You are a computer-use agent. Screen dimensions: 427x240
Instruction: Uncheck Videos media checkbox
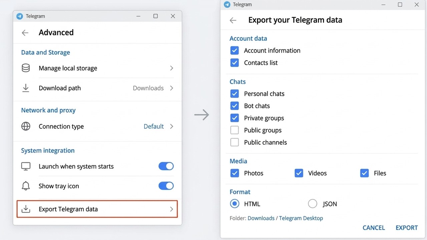(299, 173)
